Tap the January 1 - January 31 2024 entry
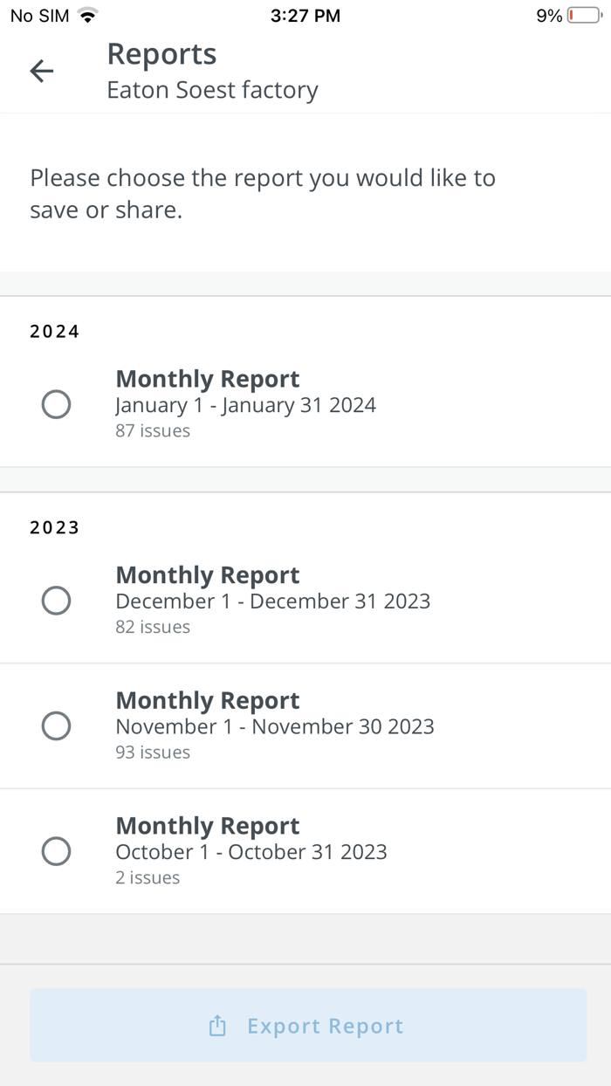The width and height of the screenshot is (611, 1086). [246, 404]
